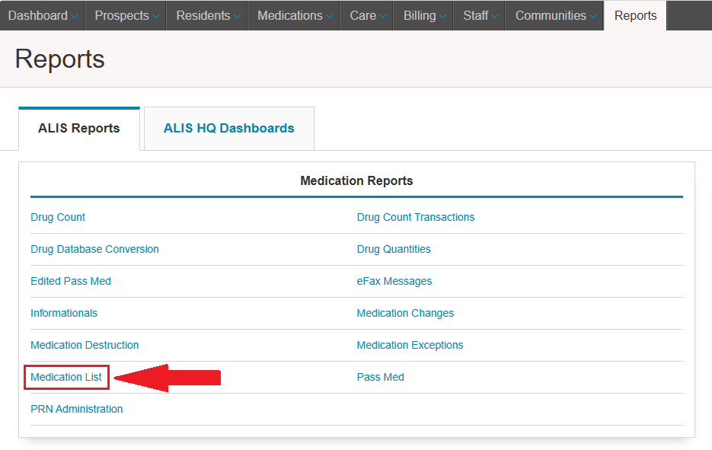Viewport: 712px width, 450px height.
Task: Open the Drug Count Transactions report
Action: click(x=416, y=218)
